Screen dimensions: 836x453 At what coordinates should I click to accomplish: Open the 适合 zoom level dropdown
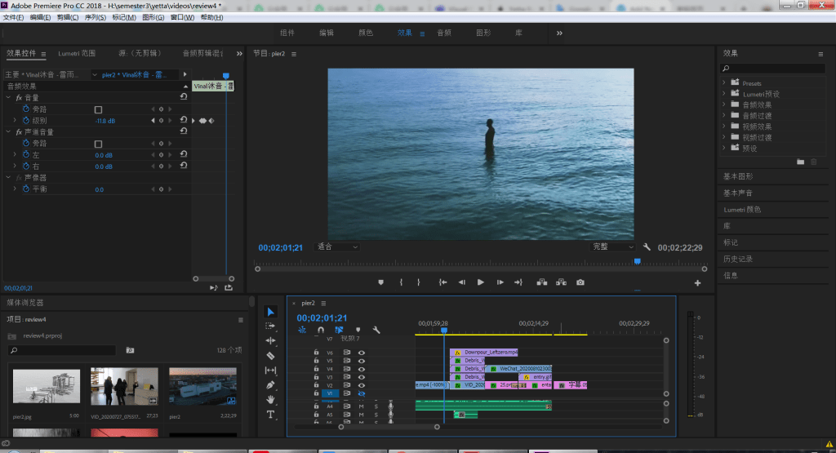[337, 246]
